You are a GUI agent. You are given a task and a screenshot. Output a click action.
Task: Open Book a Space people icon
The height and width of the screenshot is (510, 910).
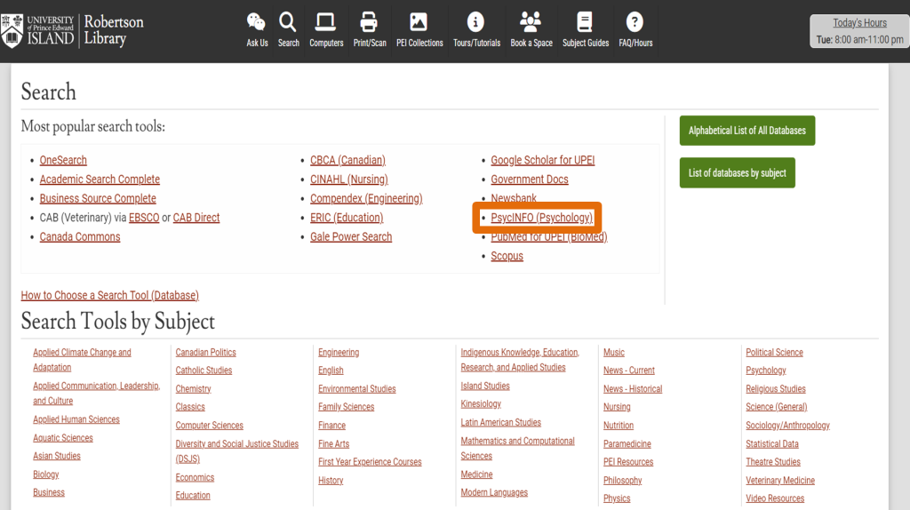click(531, 23)
